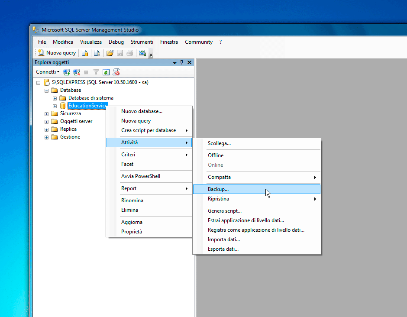Open the Report submenu
Viewport: 407px width, 317px height.
click(x=149, y=188)
